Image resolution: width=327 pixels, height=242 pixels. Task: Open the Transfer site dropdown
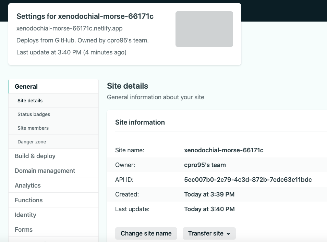pyautogui.click(x=209, y=233)
